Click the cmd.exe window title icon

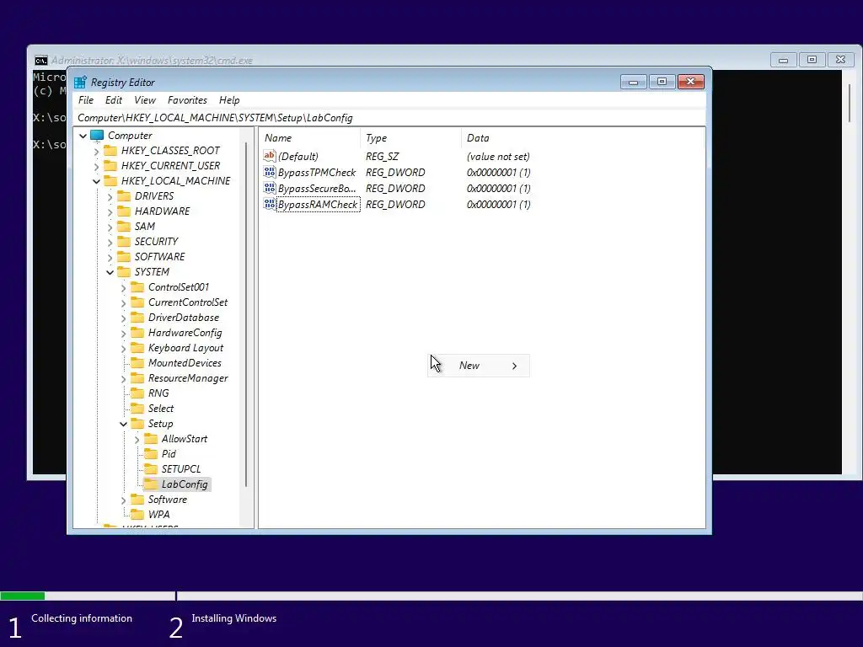tap(41, 61)
